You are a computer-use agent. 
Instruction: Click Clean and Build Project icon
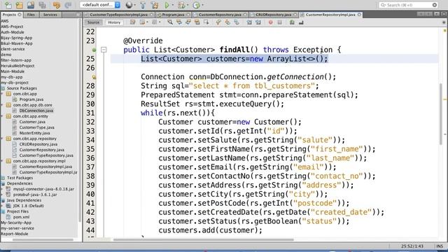[x=155, y=5]
